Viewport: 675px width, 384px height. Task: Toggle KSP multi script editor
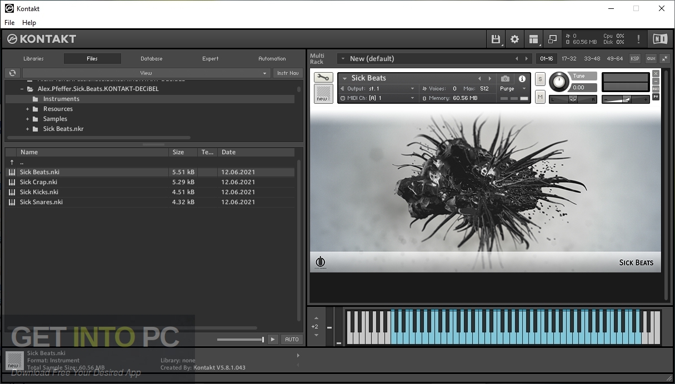click(634, 58)
